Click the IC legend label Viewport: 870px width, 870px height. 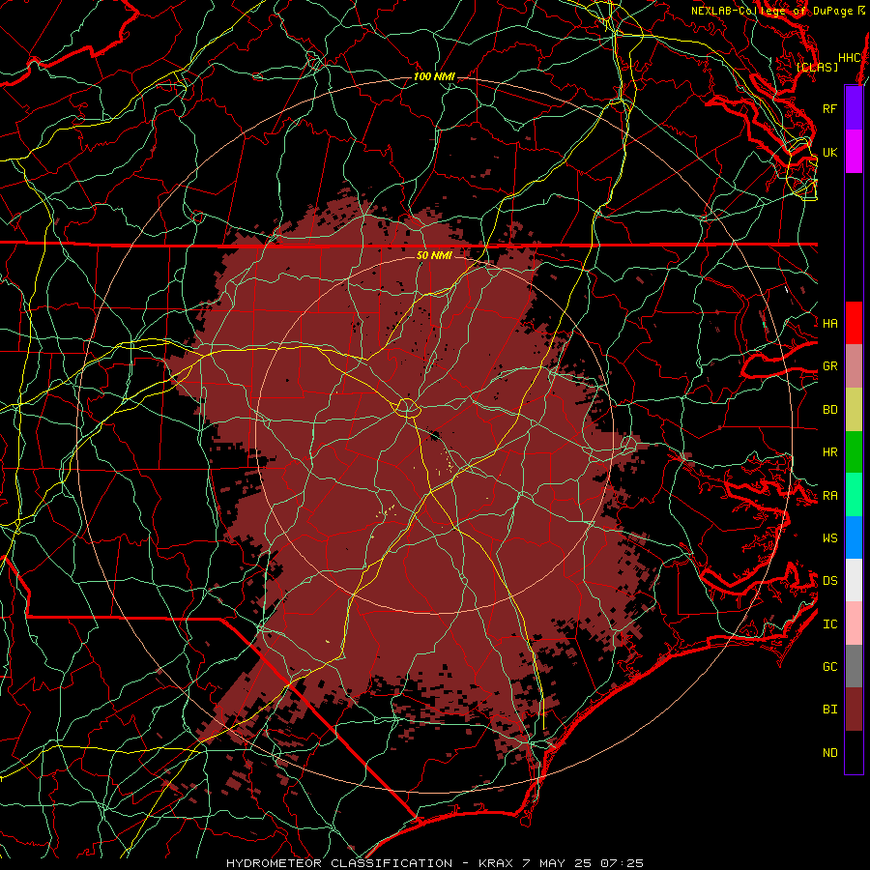(x=829, y=623)
